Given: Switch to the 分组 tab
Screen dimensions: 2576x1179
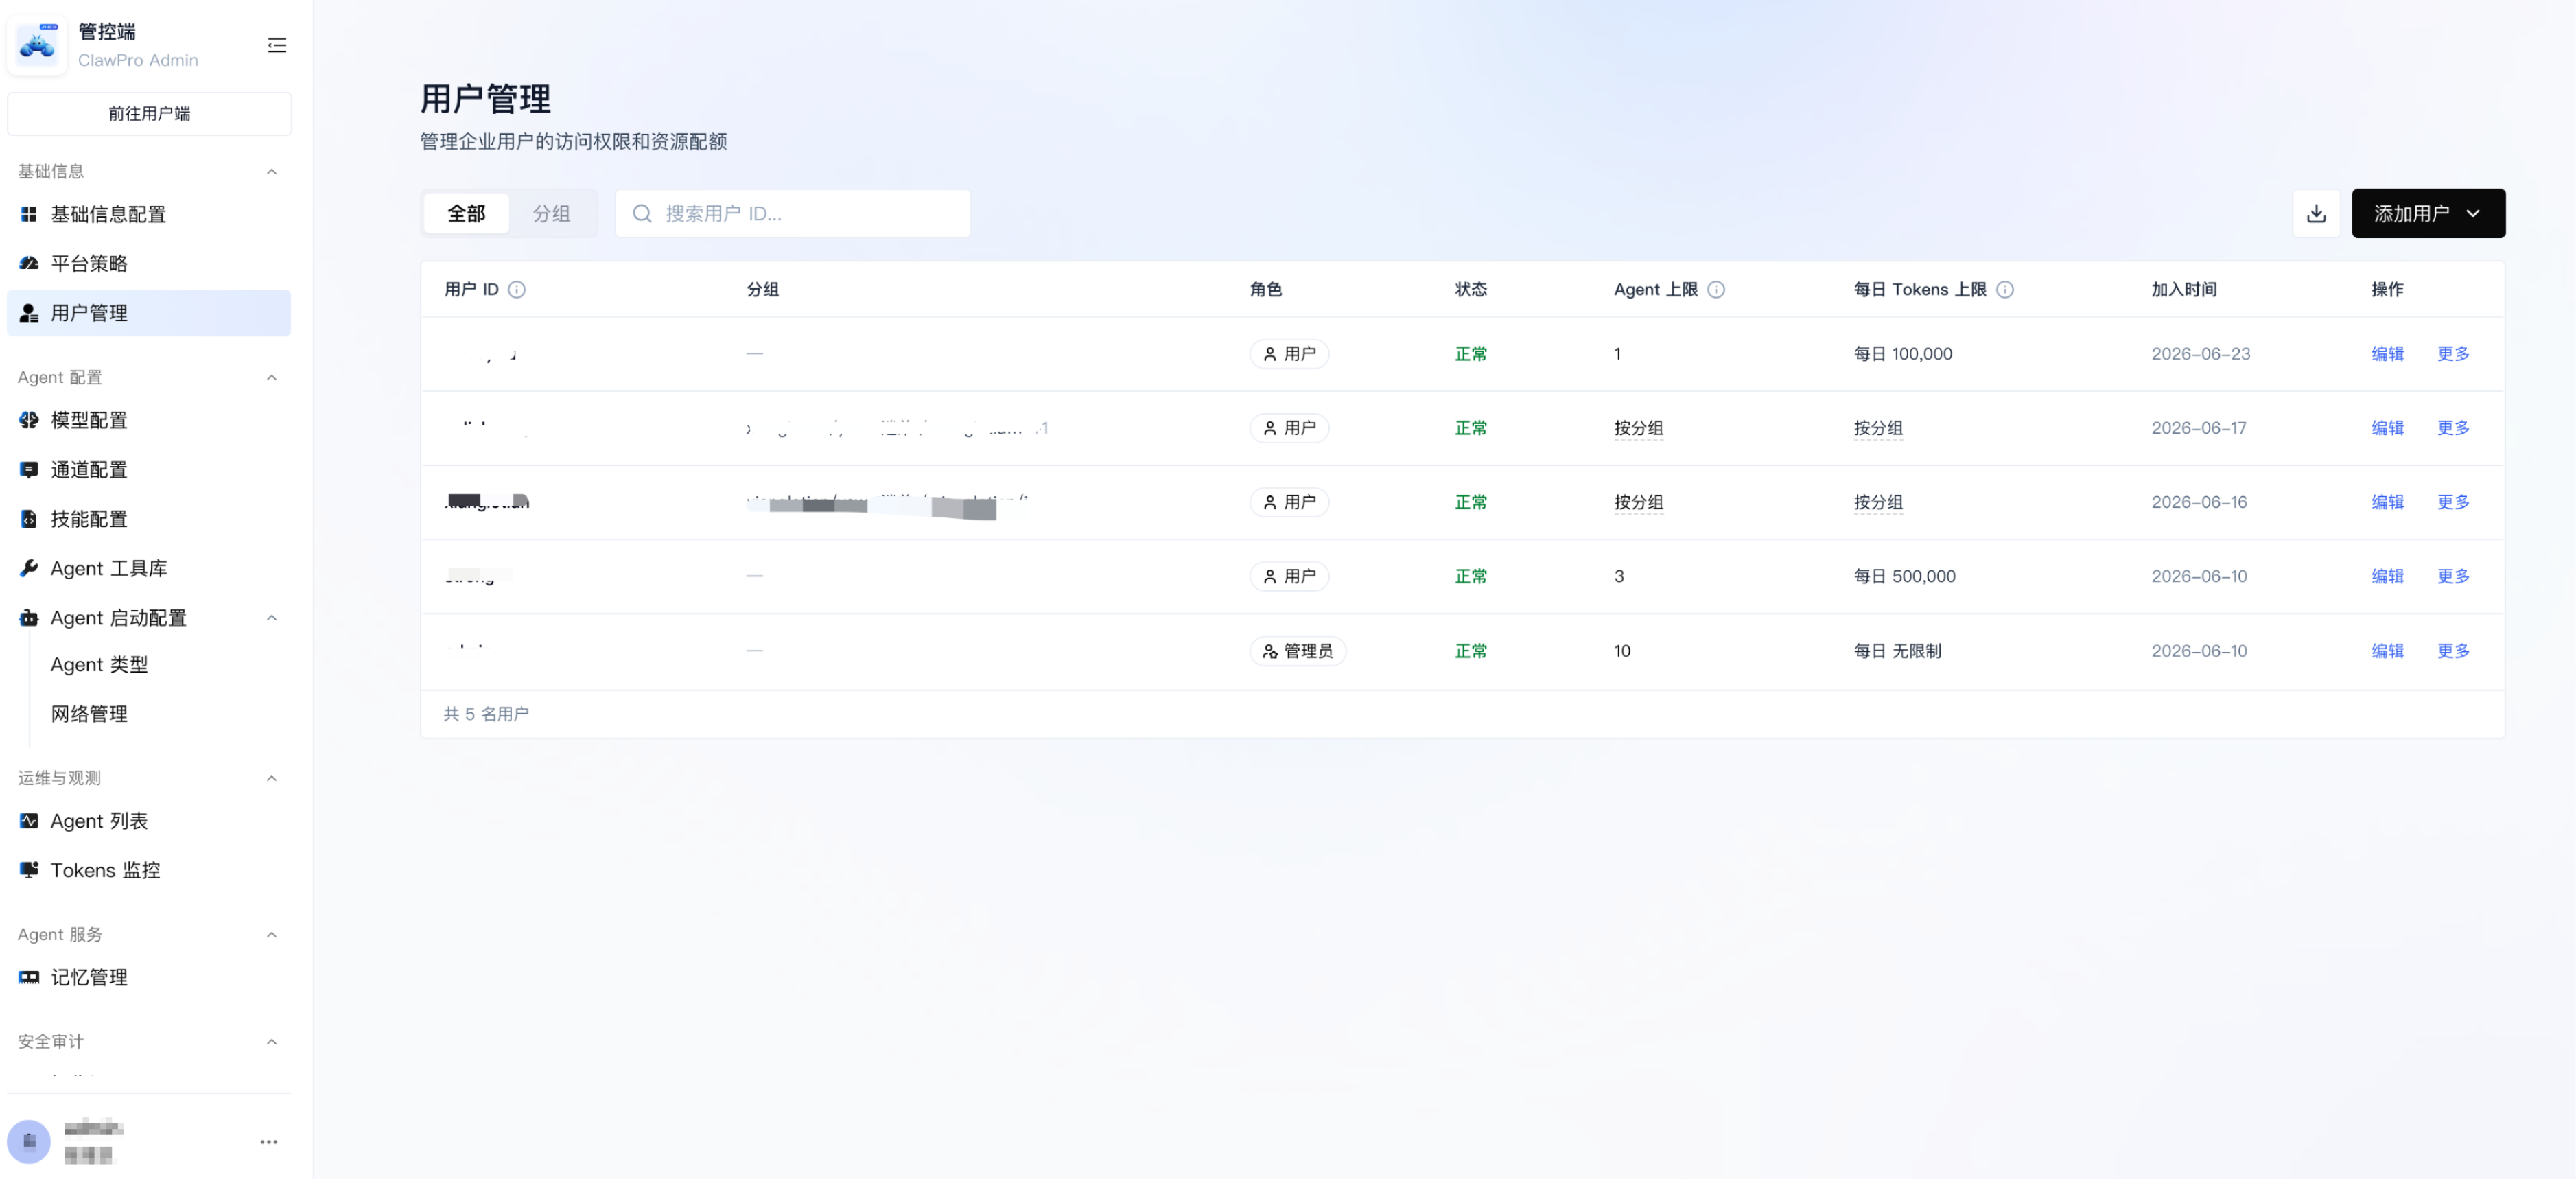Looking at the screenshot, I should click(551, 213).
